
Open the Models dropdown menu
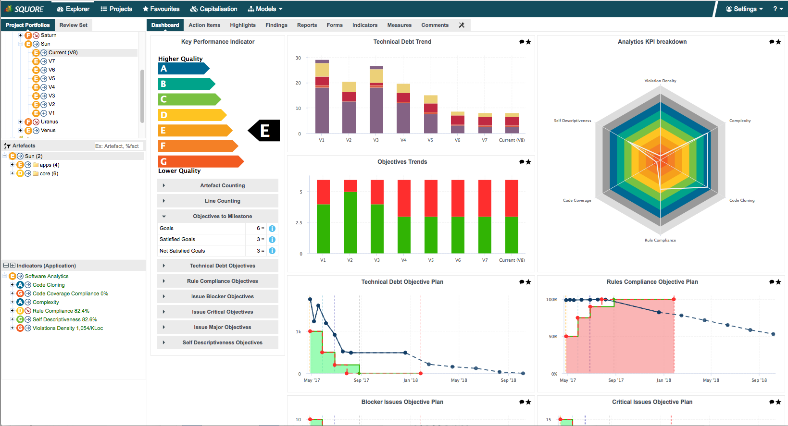265,9
